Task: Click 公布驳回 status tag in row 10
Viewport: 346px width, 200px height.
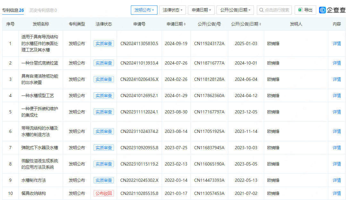Action: 104,193
